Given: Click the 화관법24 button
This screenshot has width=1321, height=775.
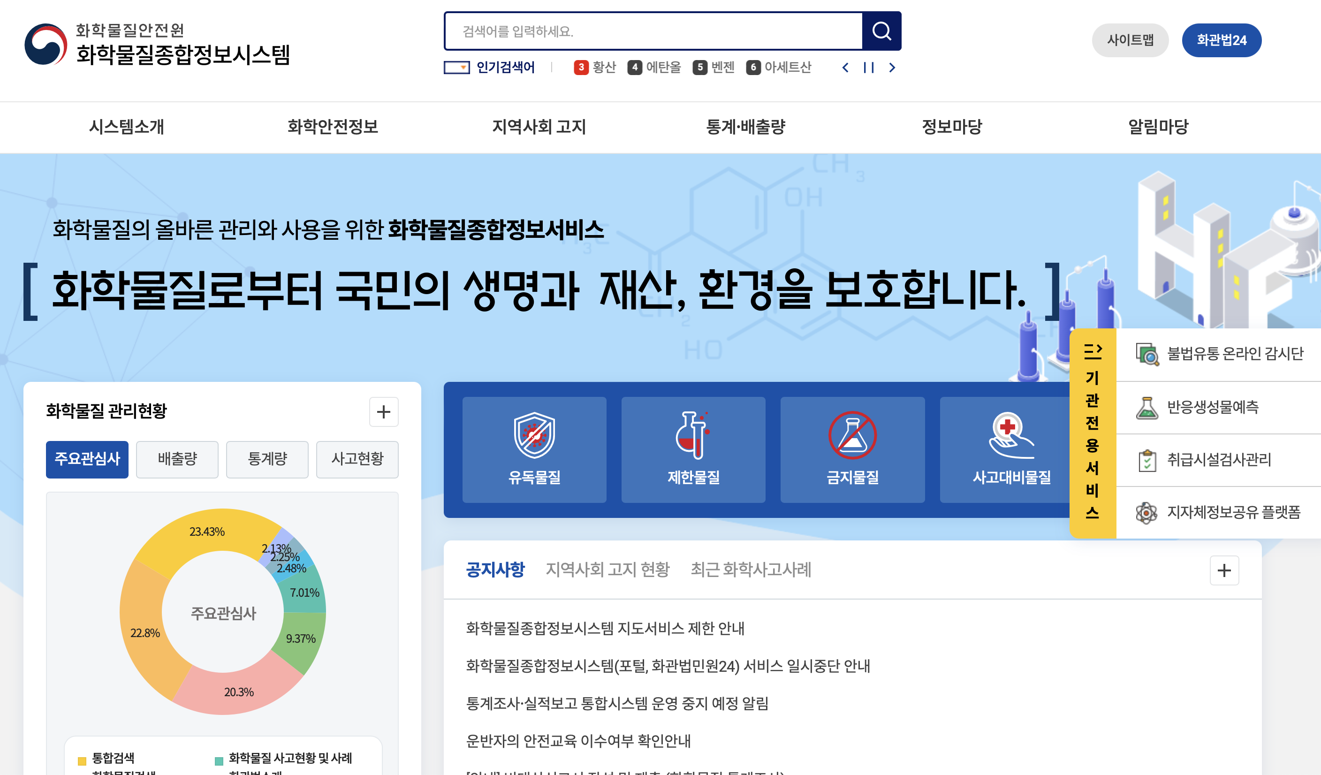Looking at the screenshot, I should click(1222, 40).
